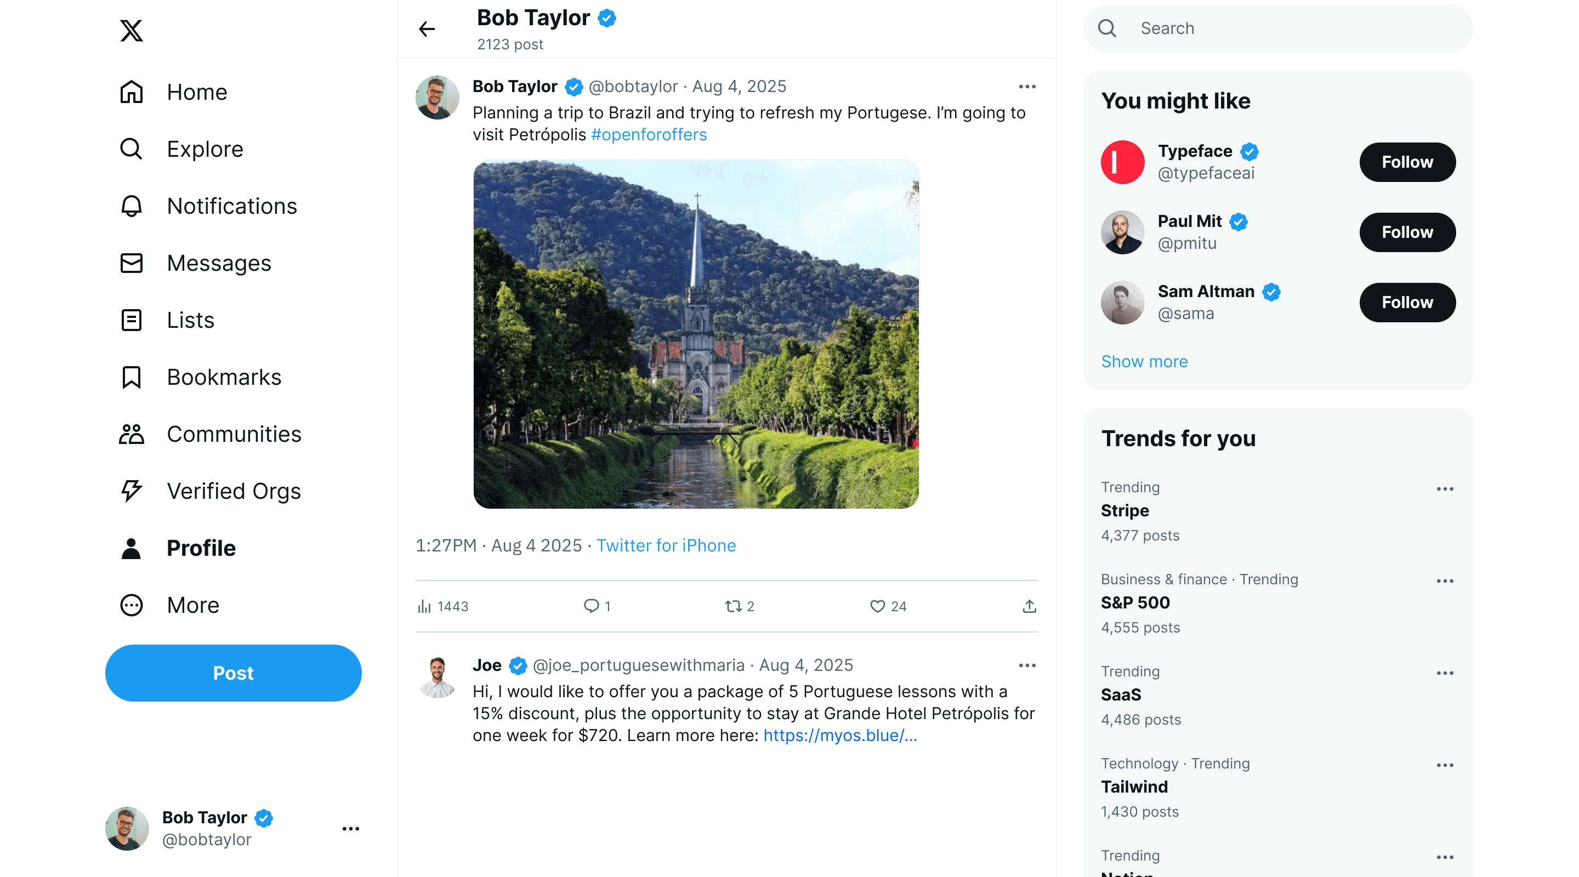Repost Bob's Brazil trip post
This screenshot has width=1579, height=877.
[x=736, y=606]
